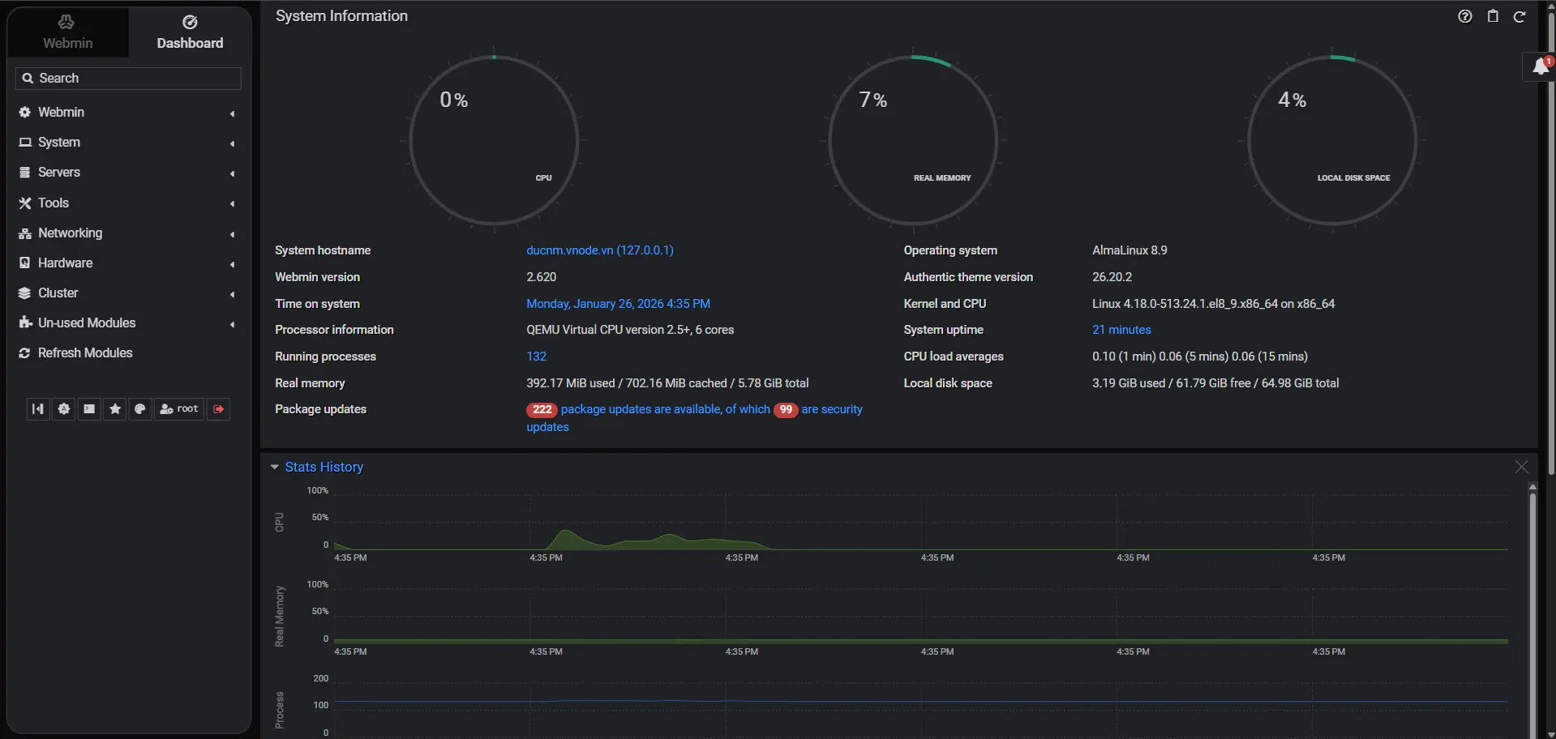The image size is (1556, 739).
Task: Expand the Un-used Modules section
Action: point(86,323)
